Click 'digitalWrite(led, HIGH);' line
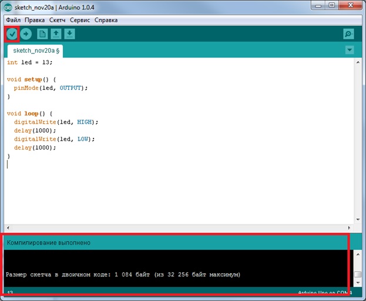366x301 pixels. 56,122
